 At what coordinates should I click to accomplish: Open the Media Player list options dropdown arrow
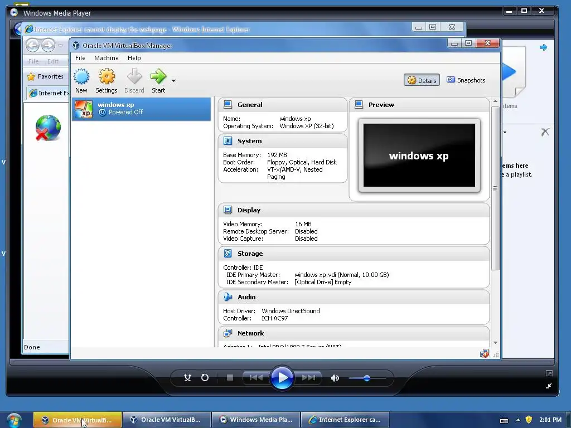point(505,132)
